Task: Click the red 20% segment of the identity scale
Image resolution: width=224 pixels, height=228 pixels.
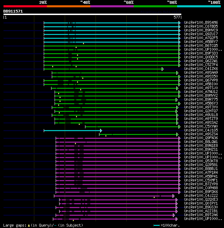Action: pos(25,6)
